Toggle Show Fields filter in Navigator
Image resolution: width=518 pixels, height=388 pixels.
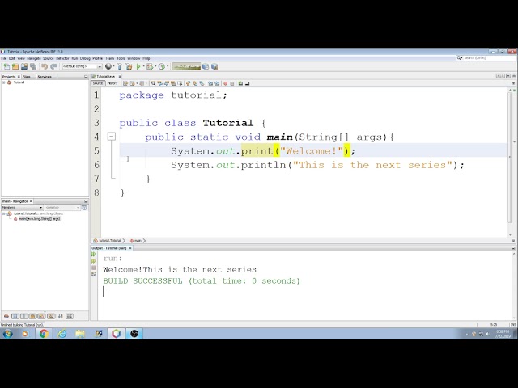pyautogui.click(x=15, y=316)
